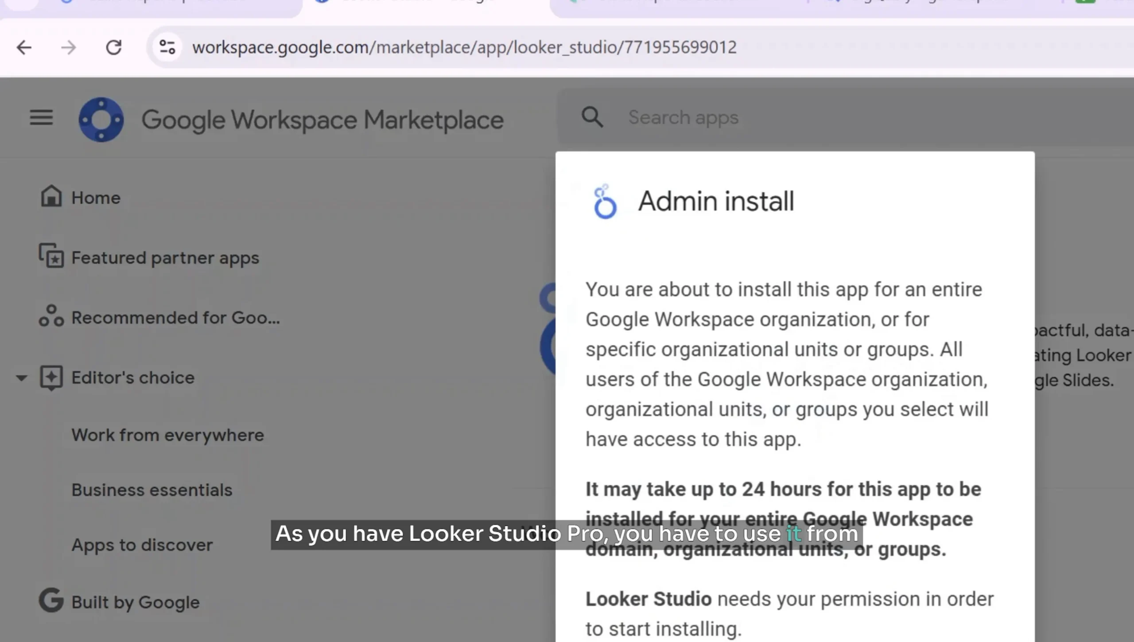Click the Recommended for Google icon
The width and height of the screenshot is (1134, 642).
[x=51, y=315]
